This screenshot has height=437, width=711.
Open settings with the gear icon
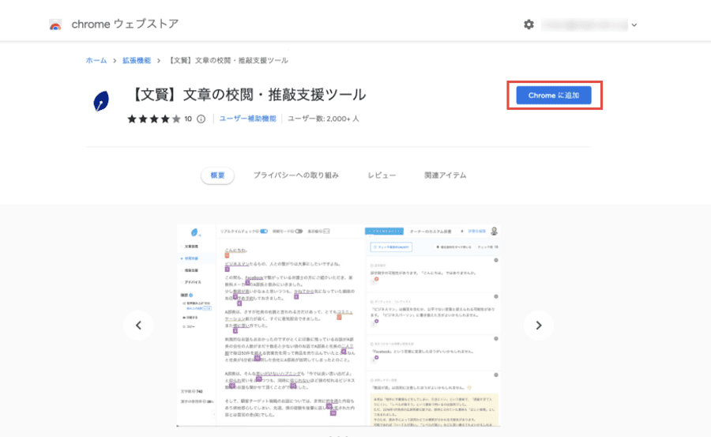tap(529, 24)
